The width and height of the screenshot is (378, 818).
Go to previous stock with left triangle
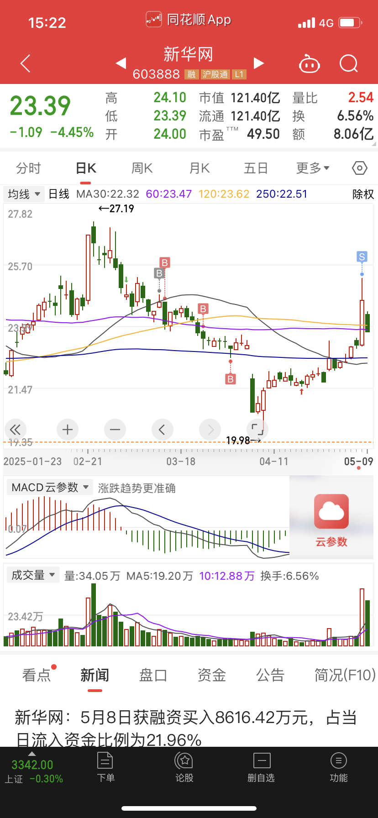[x=121, y=63]
